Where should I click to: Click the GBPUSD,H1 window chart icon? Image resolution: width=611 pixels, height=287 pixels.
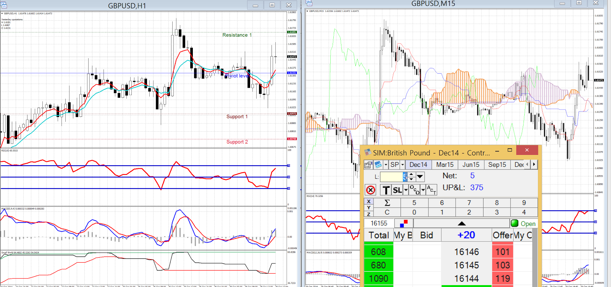point(3,5)
